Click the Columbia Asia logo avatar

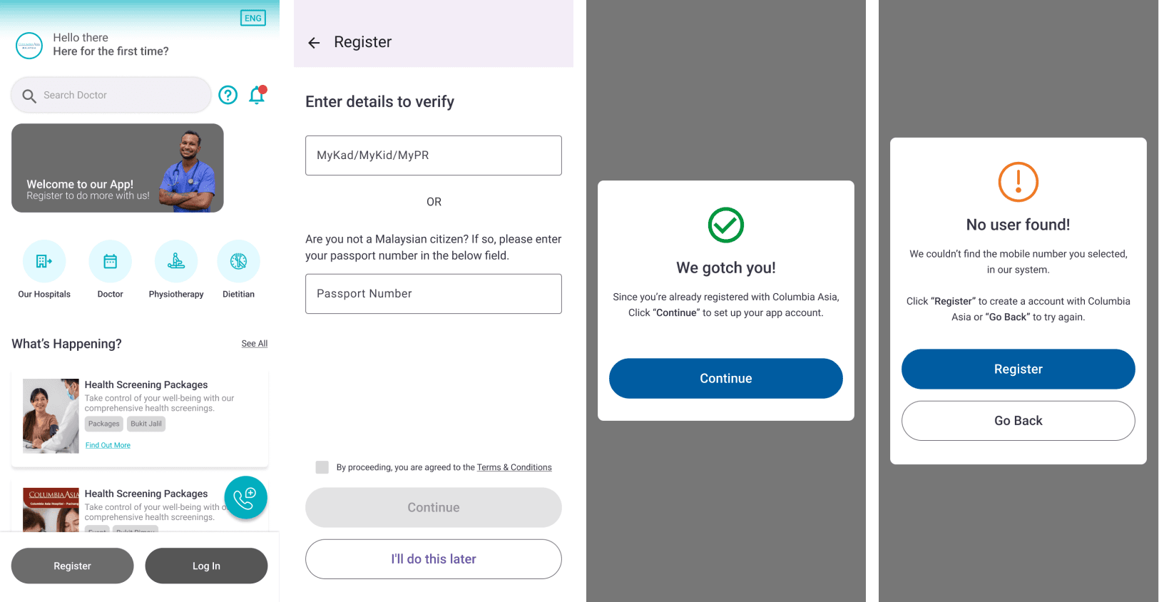pos(29,45)
